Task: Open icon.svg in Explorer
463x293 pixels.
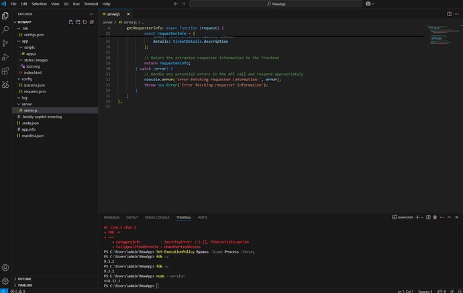Action: tap(55, 66)
